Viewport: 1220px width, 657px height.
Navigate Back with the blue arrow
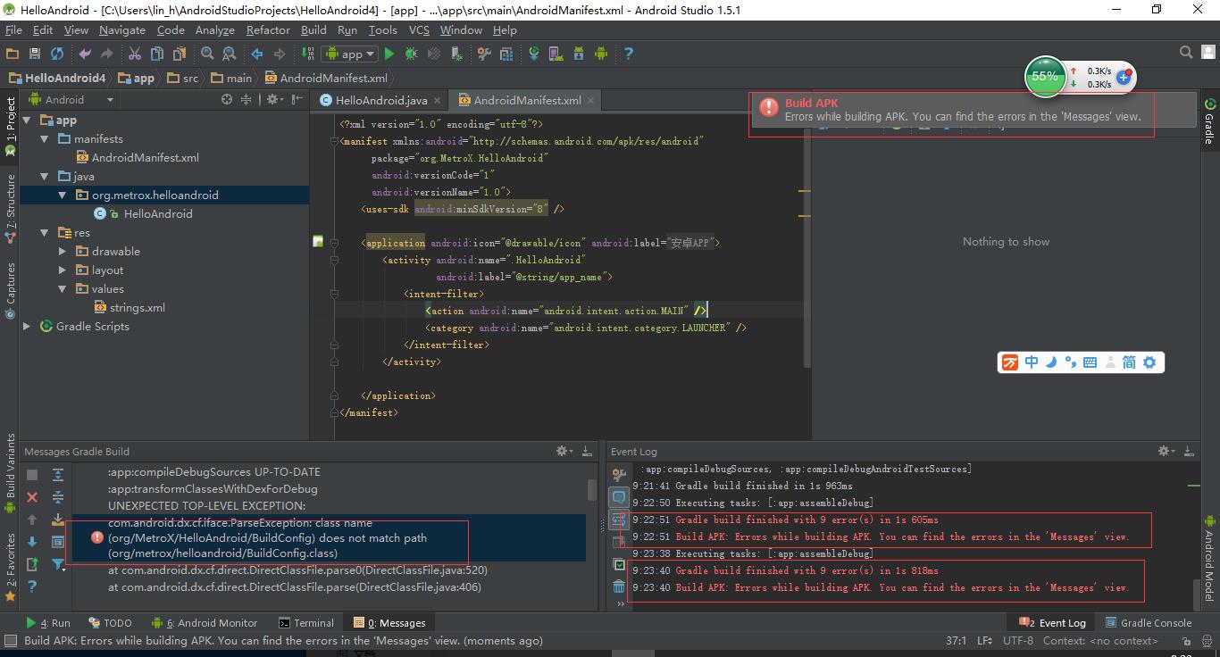coord(257,54)
